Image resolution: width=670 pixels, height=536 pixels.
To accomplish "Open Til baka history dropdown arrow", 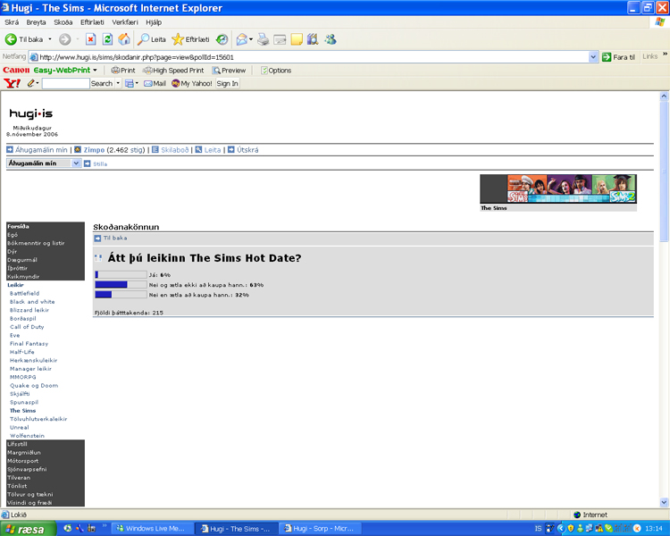I will point(49,39).
